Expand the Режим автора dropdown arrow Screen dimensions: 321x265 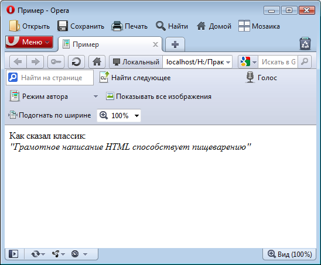click(95, 97)
